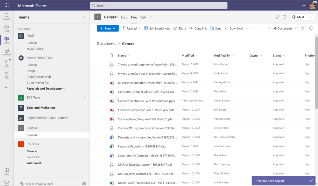Image resolution: width=318 pixels, height=186 pixels.
Task: Click the Teams search box
Action: pyautogui.click(x=159, y=5)
